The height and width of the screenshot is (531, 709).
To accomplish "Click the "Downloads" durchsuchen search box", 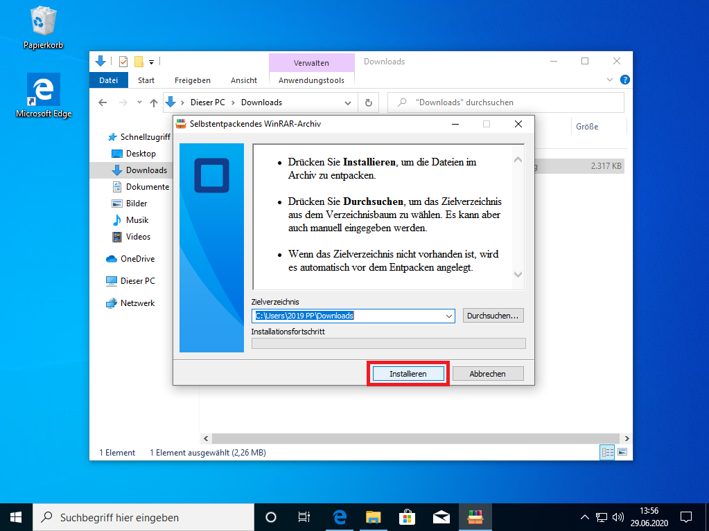I will (x=506, y=102).
